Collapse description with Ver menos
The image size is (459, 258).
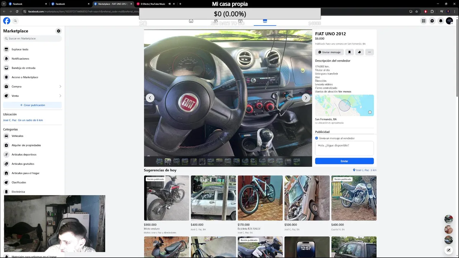click(x=345, y=92)
